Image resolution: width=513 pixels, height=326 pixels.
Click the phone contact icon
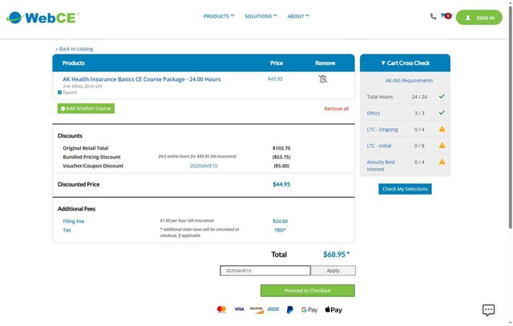pos(434,16)
